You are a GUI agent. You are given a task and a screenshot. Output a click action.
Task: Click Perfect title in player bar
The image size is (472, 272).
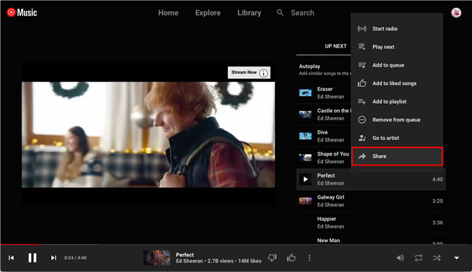(x=185, y=254)
